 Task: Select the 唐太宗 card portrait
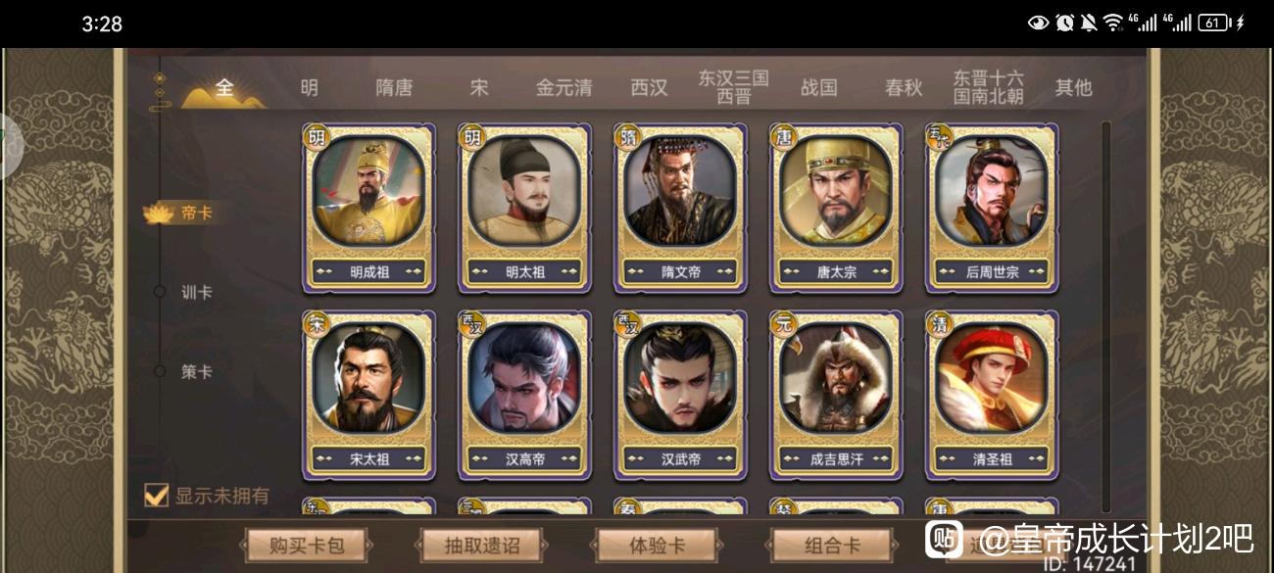[835, 191]
